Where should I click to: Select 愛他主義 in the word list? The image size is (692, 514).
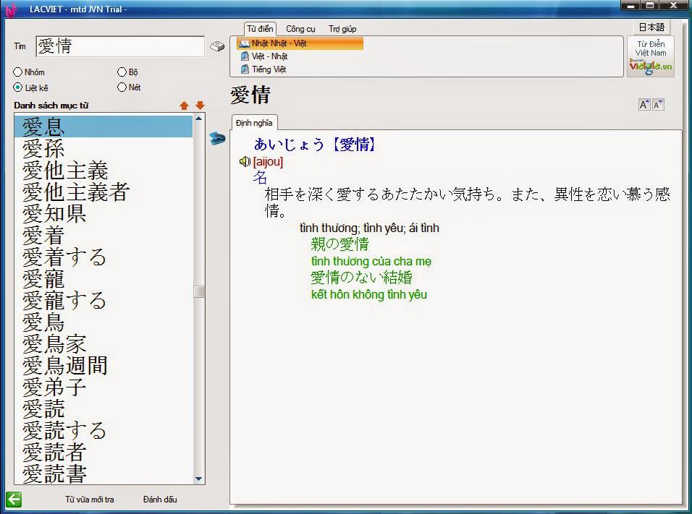(104, 170)
